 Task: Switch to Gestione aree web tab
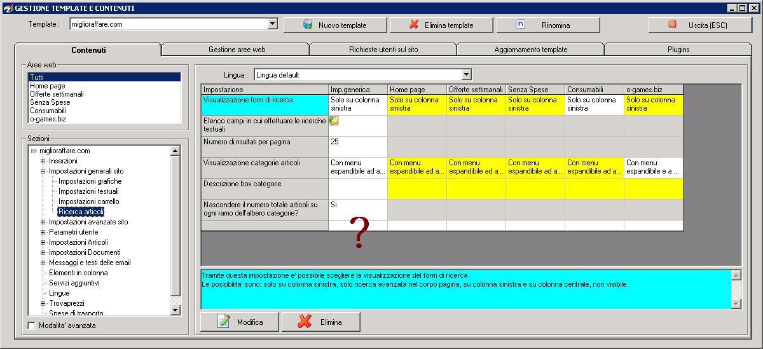click(237, 50)
